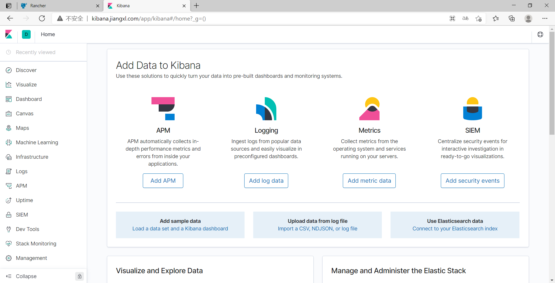
Task: Go to Canvas in sidebar
Action: [25, 114]
